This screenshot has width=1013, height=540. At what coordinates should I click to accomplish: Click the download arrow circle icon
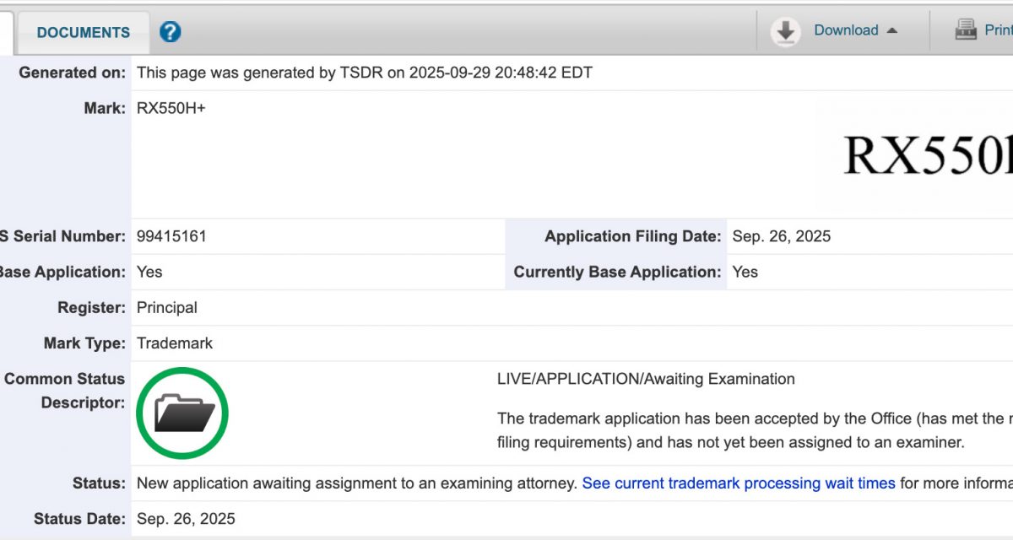pos(786,31)
